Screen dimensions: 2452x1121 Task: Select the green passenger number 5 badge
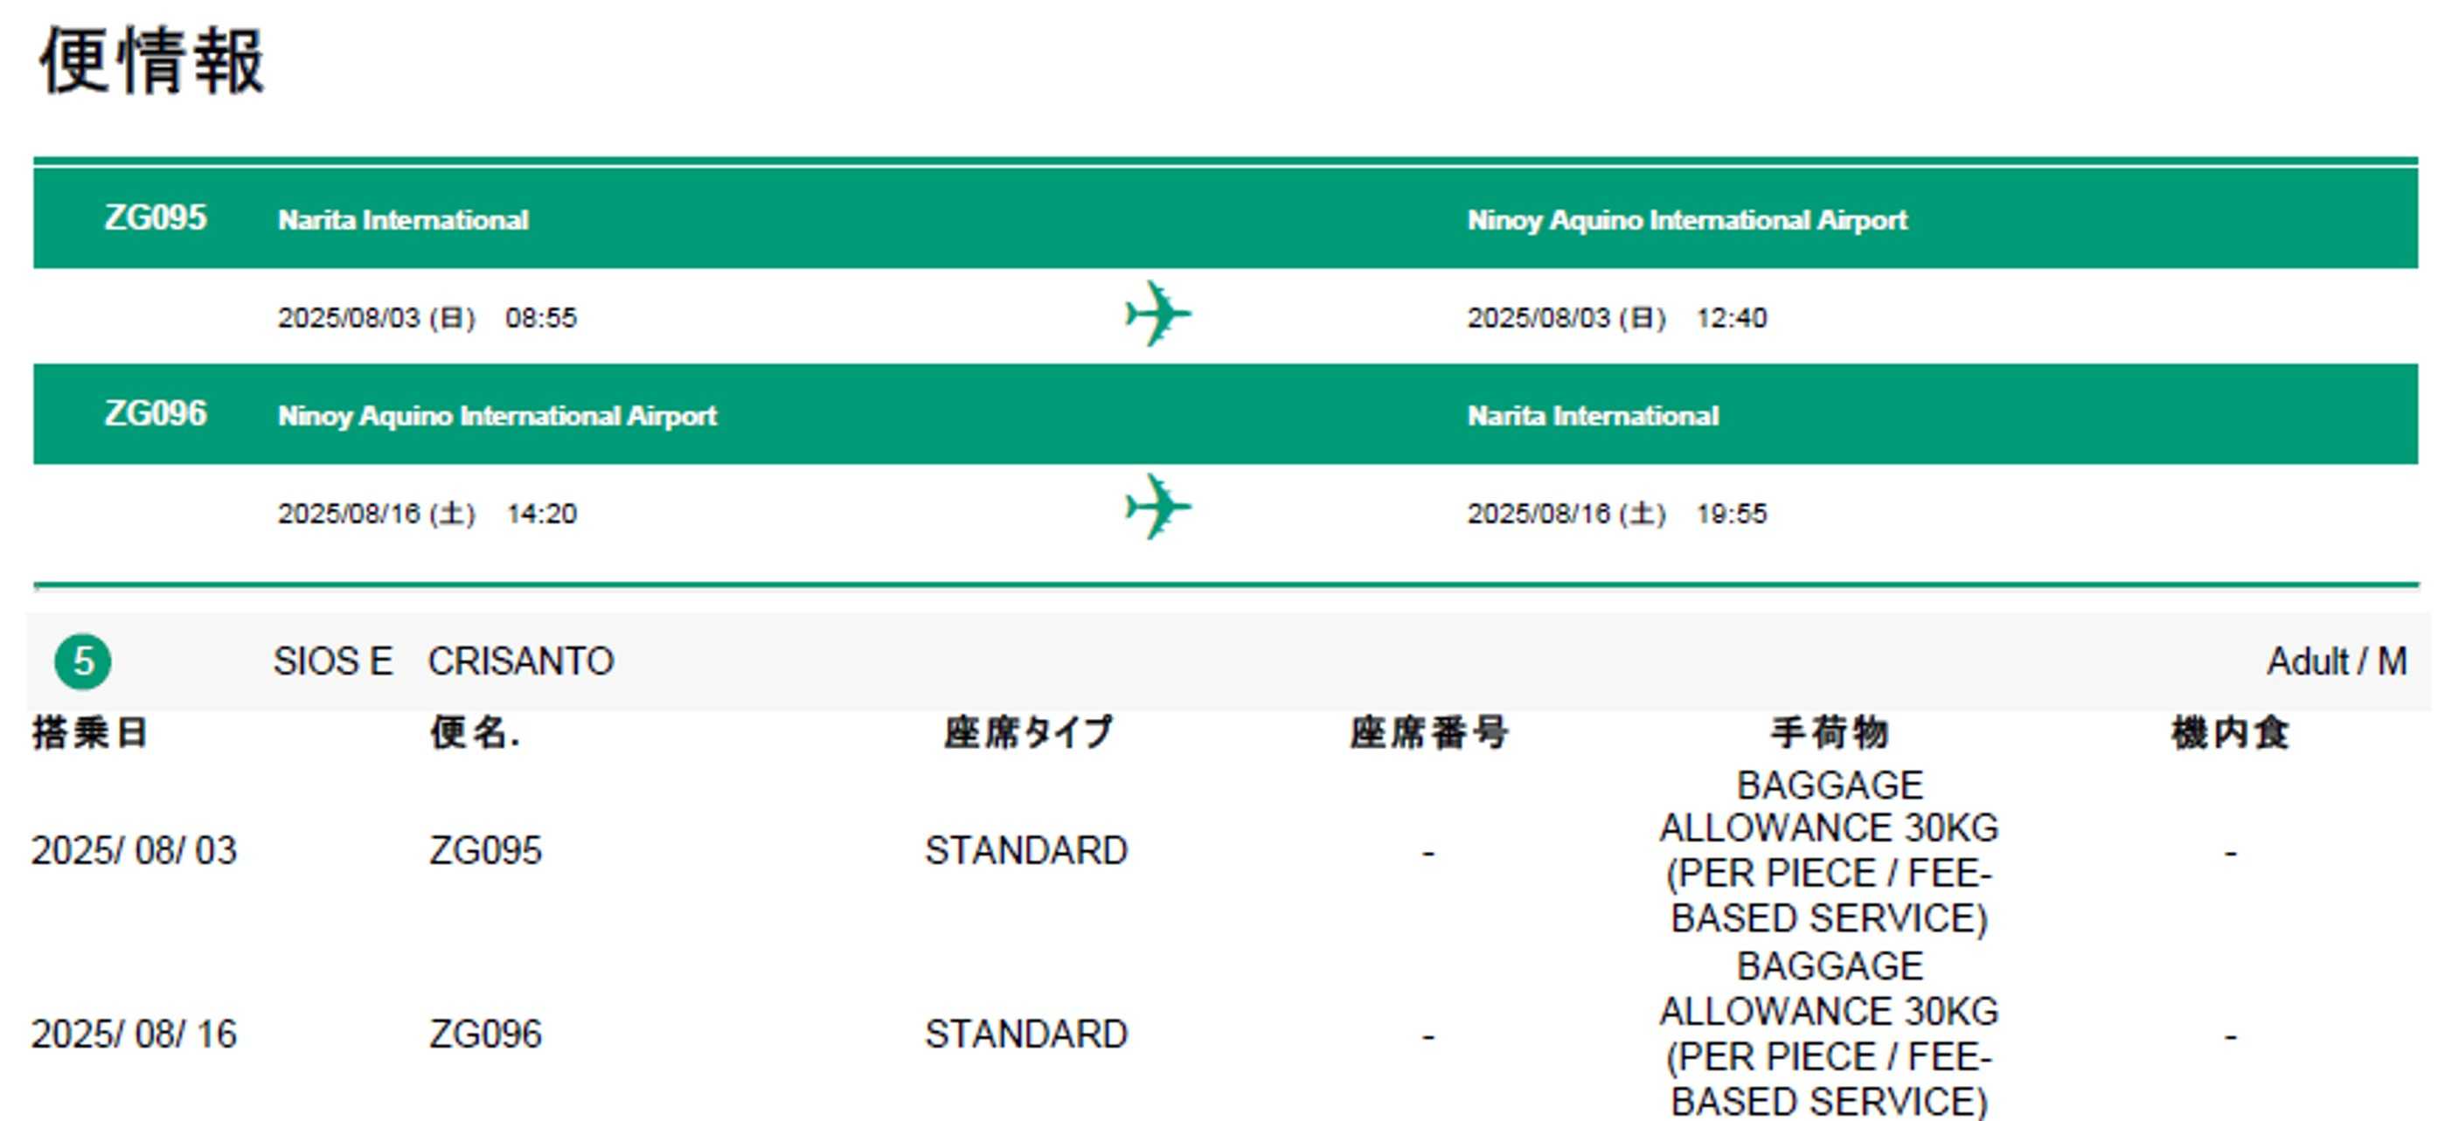[83, 661]
